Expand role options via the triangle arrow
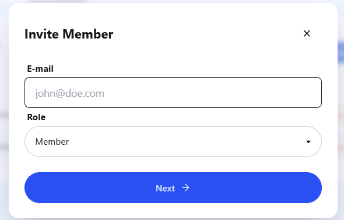Screen dimensions: 344x220 pyautogui.click(x=308, y=142)
